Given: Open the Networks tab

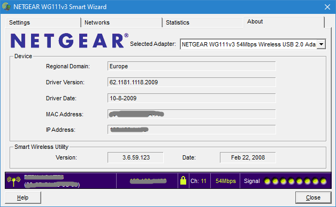Looking at the screenshot, I should click(121, 22).
